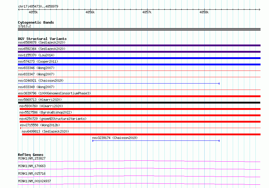Click the 4856k ruler tick label
The image size is (269, 188).
point(90,12)
